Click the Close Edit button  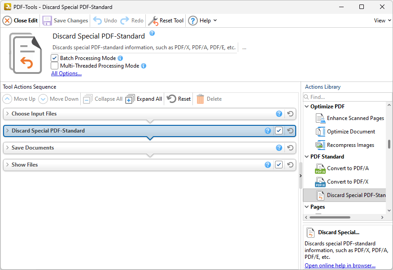point(20,21)
